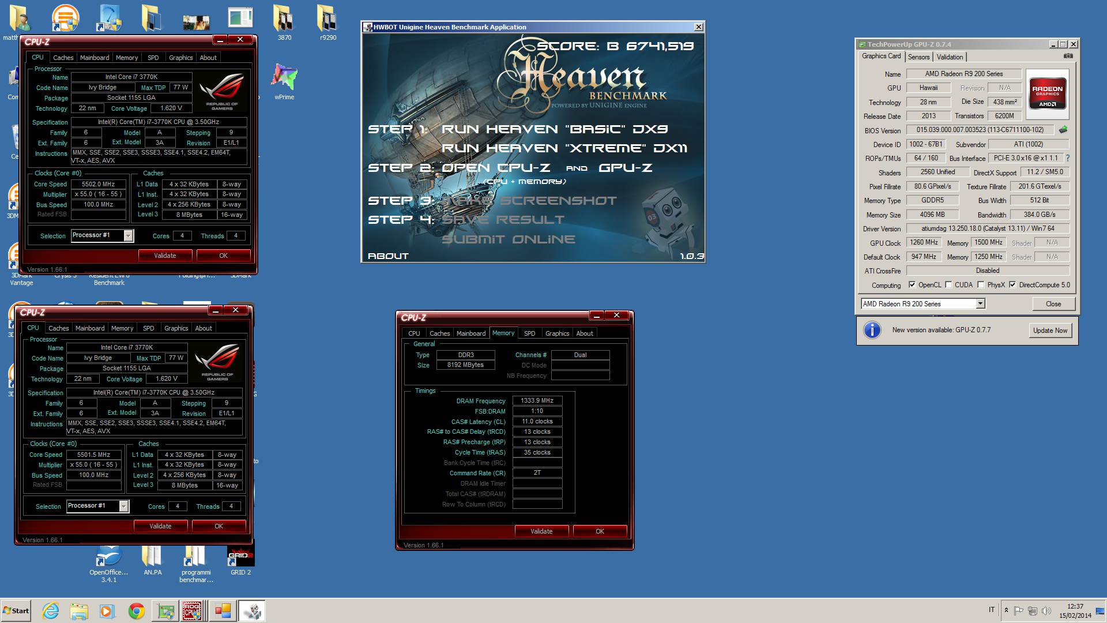Click the GPU-Z Name field value
The image size is (1107, 623).
[x=963, y=74]
